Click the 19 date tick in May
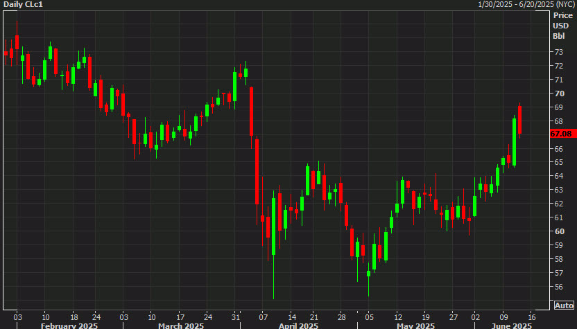This screenshot has width=577, height=329. click(425, 317)
